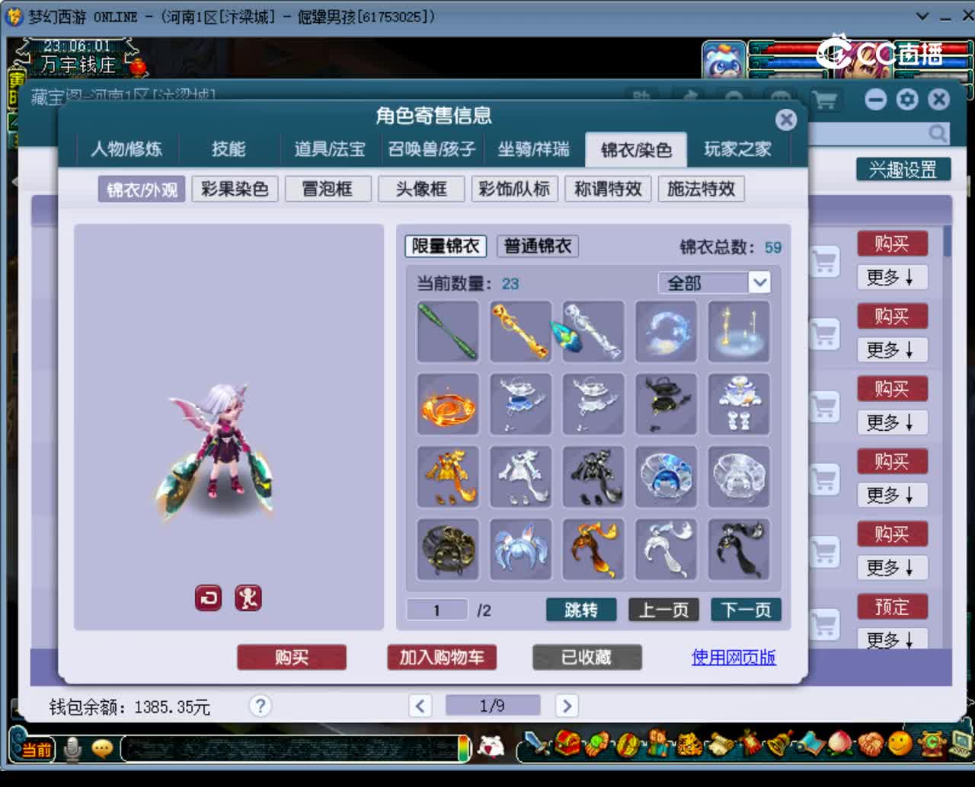This screenshot has height=787, width=975.
Task: Select the golden light footprint effect item
Action: tap(739, 331)
